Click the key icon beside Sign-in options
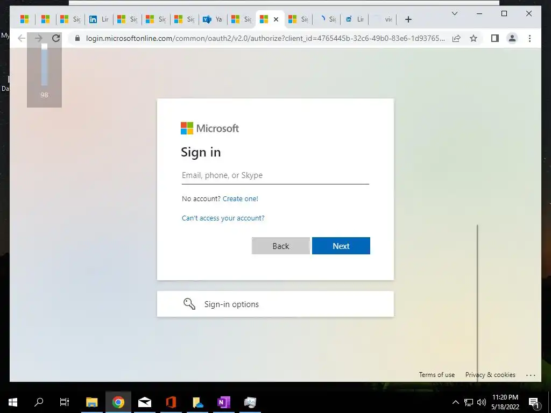Viewport: 551px width, 413px height. (189, 304)
